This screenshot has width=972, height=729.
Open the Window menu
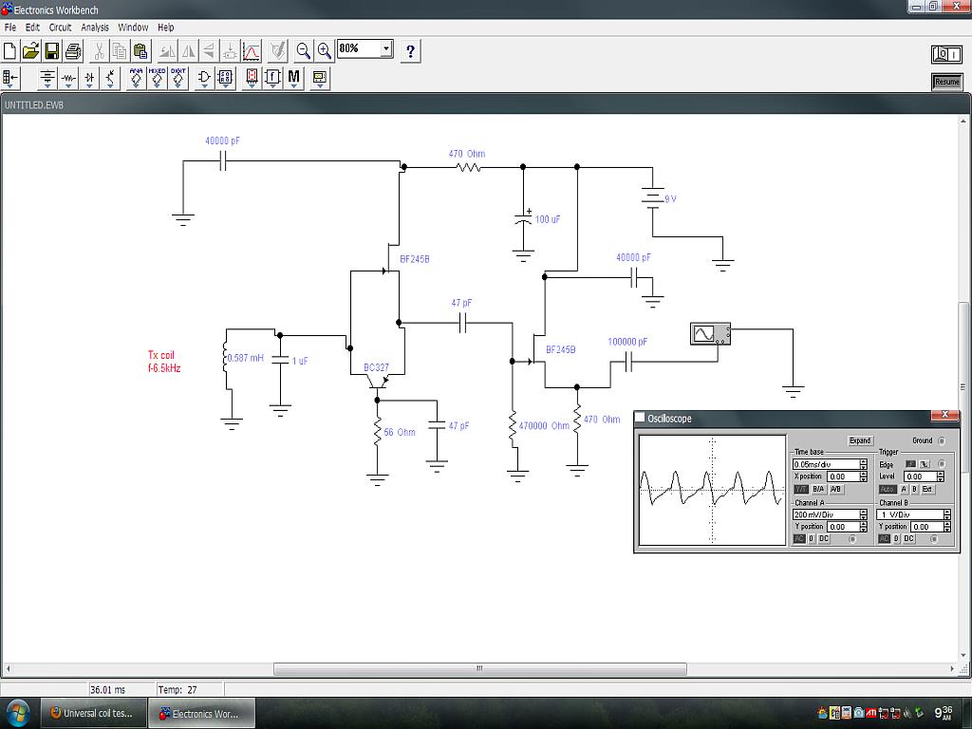click(x=133, y=28)
